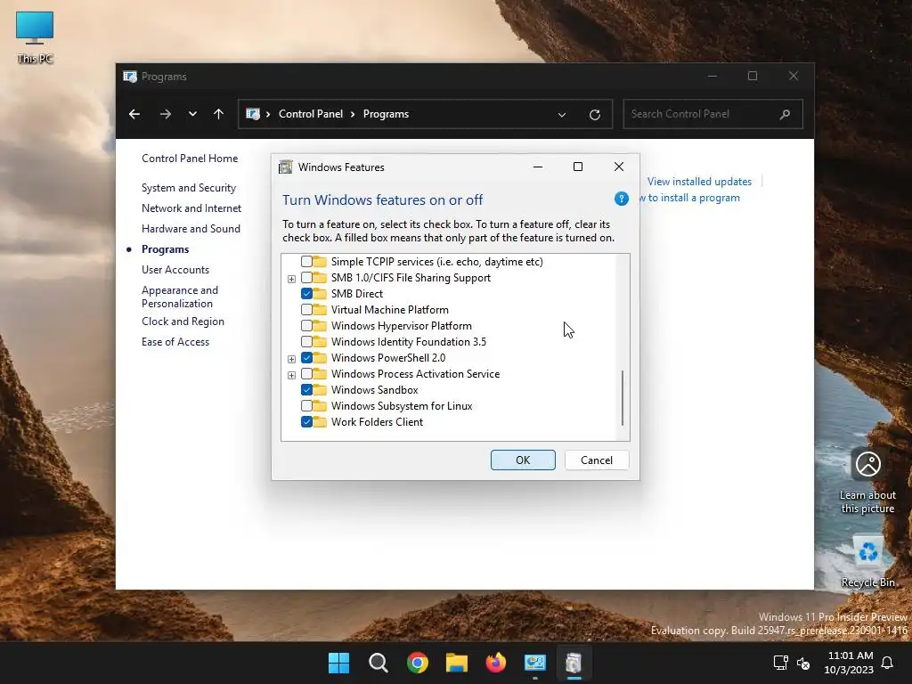Confirm with the OK button

[x=523, y=460]
